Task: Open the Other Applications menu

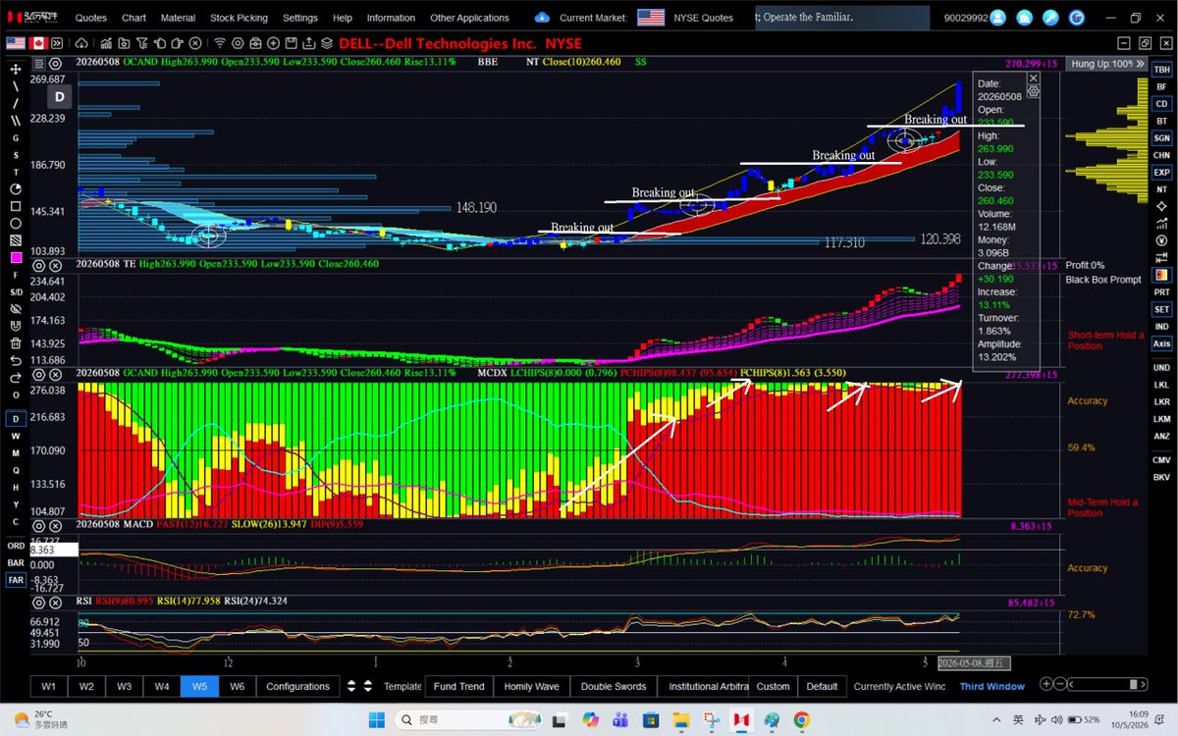Action: point(469,18)
